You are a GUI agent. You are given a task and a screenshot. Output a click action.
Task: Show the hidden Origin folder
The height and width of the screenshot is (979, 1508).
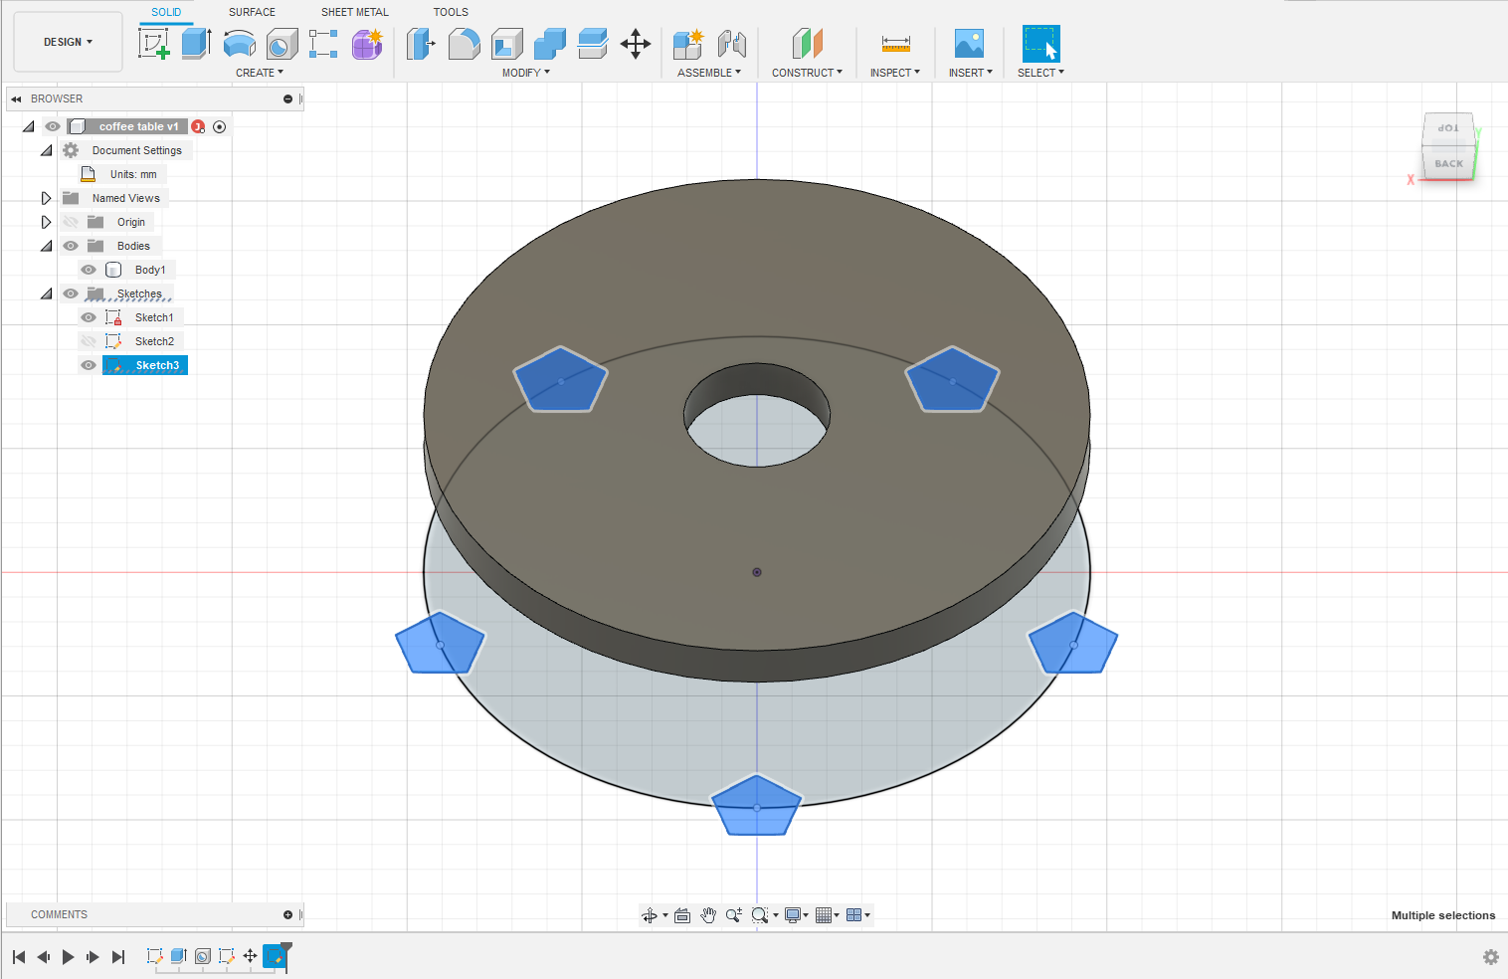[71, 222]
